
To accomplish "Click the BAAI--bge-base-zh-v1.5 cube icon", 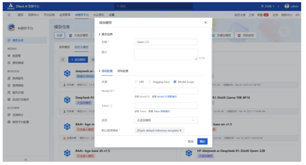I will coord(67,153).
